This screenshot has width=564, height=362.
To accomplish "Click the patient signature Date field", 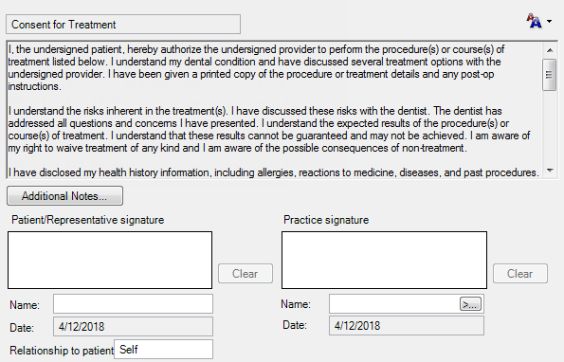I will [x=133, y=326].
